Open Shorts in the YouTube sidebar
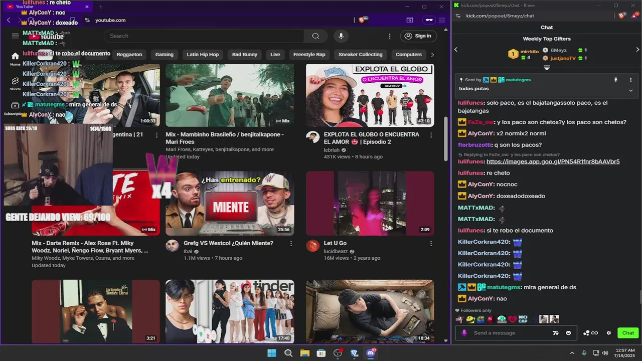This screenshot has width=642, height=361. (15, 83)
